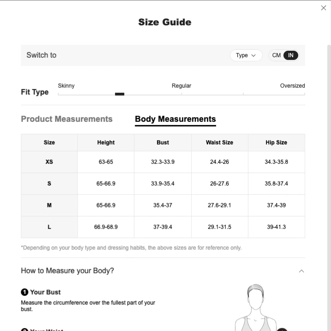
Task: Click the M size Bust value cell
Action: (x=162, y=205)
